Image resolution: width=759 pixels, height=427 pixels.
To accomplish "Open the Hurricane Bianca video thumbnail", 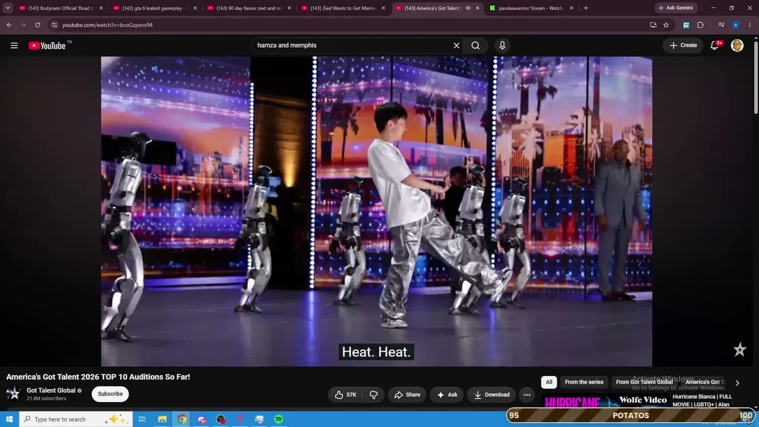I will point(605,401).
